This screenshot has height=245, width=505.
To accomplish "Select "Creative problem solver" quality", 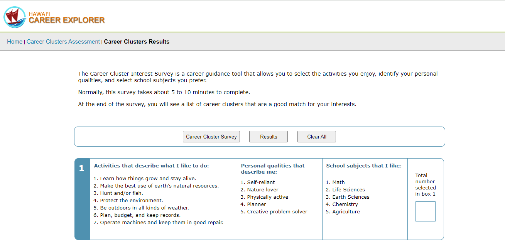I will click(277, 211).
